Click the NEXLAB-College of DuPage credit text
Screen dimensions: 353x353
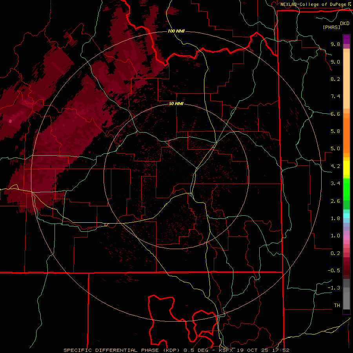[x=313, y=4]
